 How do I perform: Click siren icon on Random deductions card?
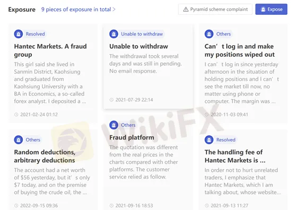coord(19,140)
